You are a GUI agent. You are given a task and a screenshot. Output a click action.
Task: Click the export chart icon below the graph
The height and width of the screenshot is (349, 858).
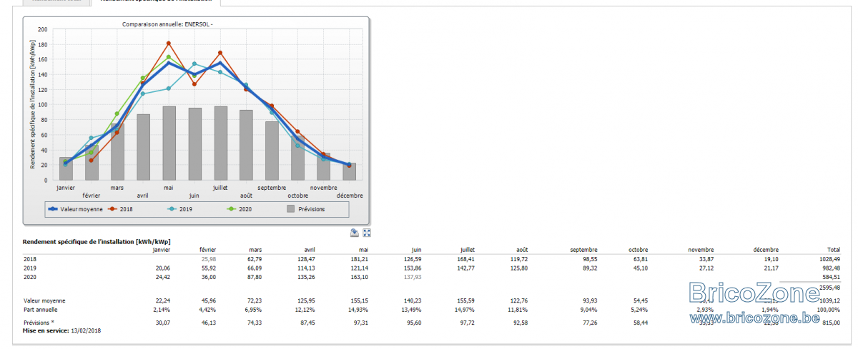pyautogui.click(x=354, y=232)
